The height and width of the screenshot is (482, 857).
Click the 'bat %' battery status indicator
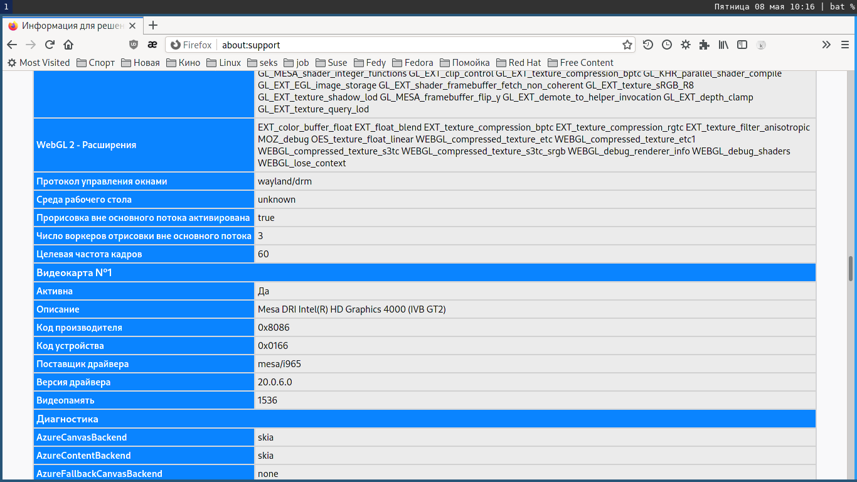[x=842, y=6]
